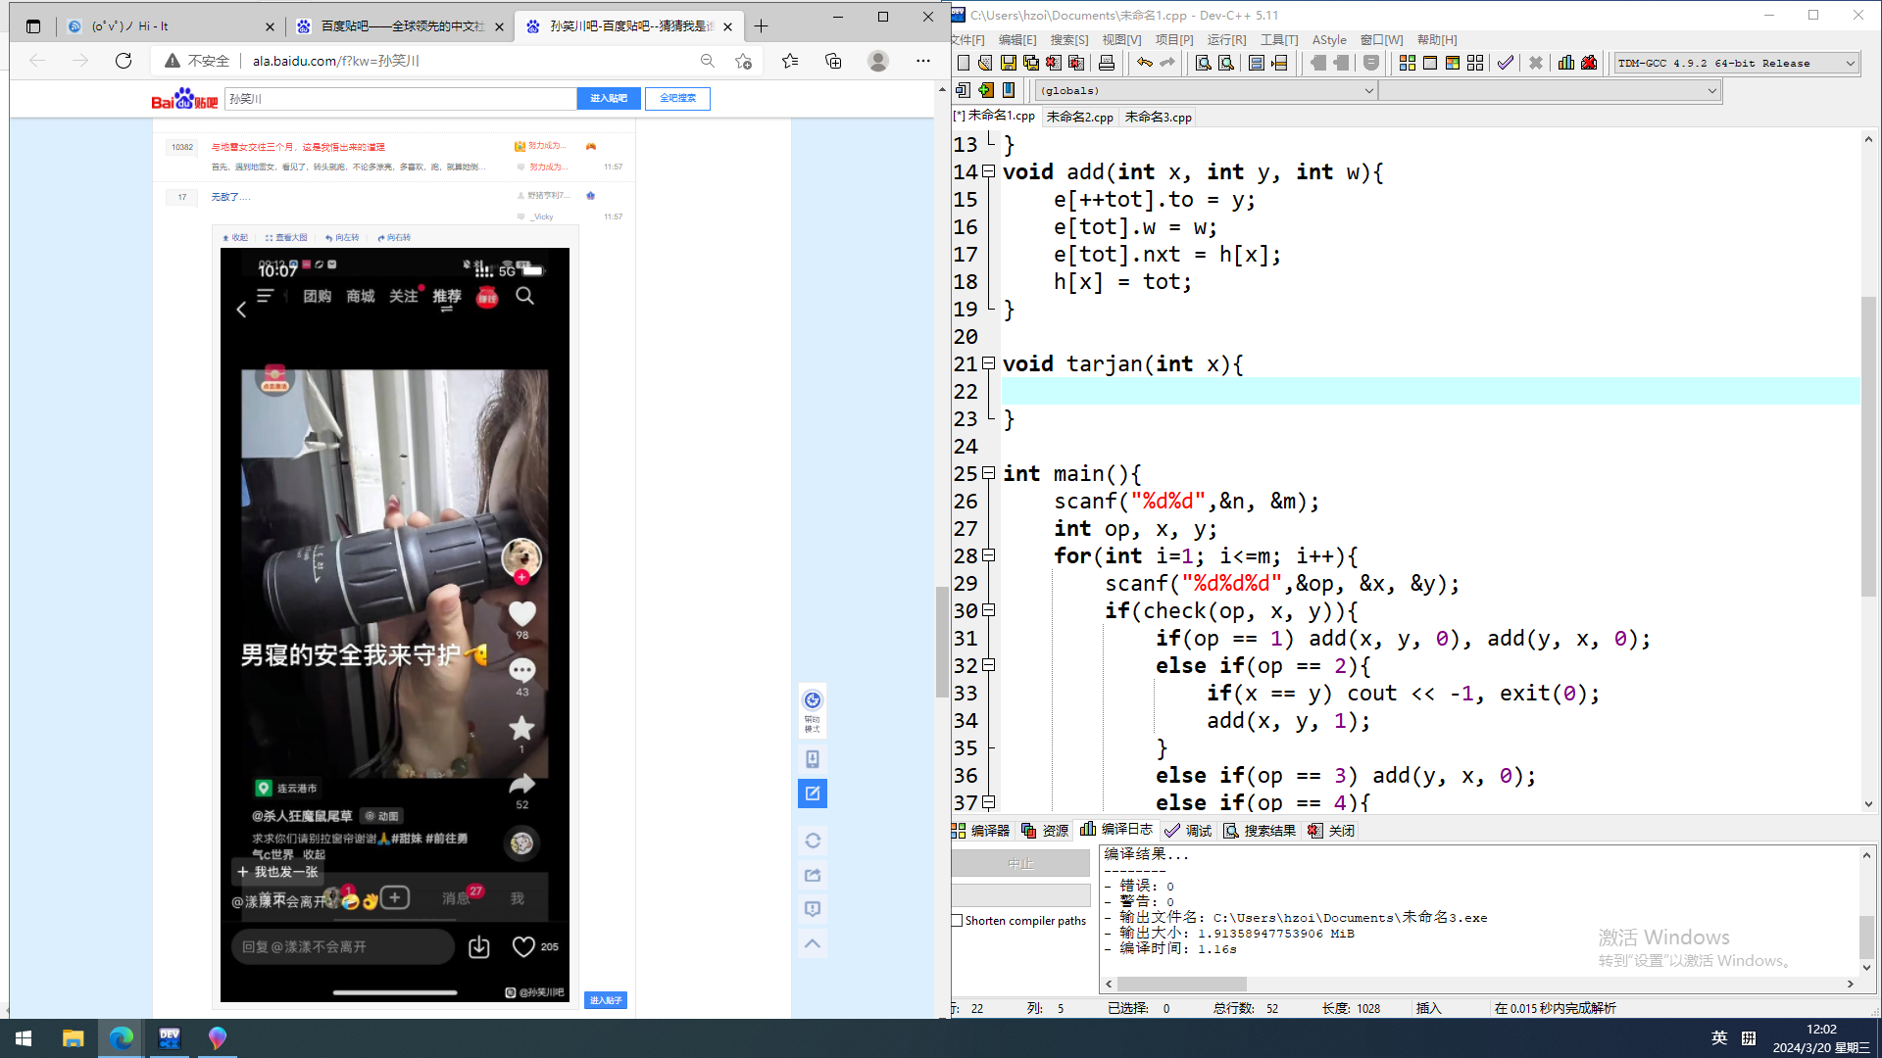The image size is (1882, 1058).
Task: Expand the (globals) scope dropdown
Action: [x=1368, y=90]
